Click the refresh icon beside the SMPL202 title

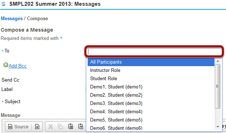[x=4, y=4]
